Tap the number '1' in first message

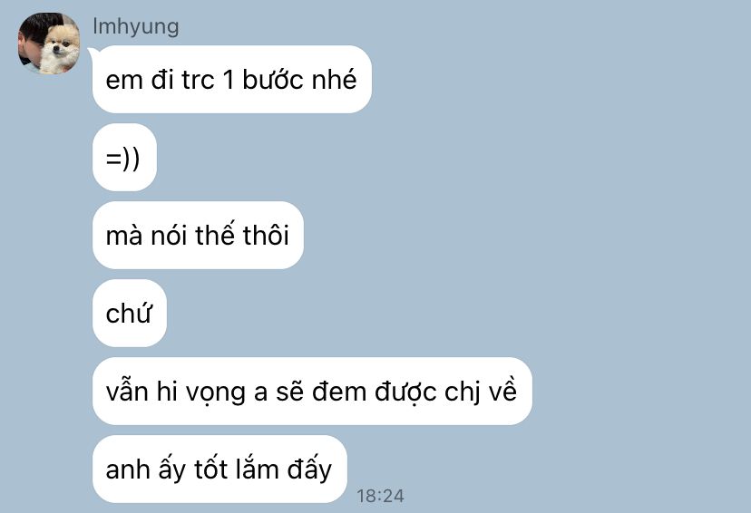point(229,80)
